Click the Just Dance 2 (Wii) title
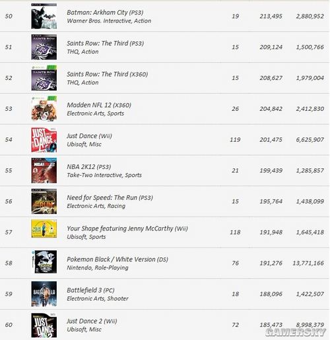The image size is (330, 340). coord(92,322)
